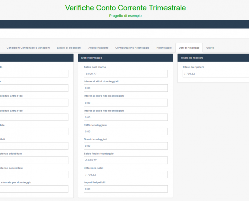Open the Analisi Rapporto tab

[x=98, y=48]
